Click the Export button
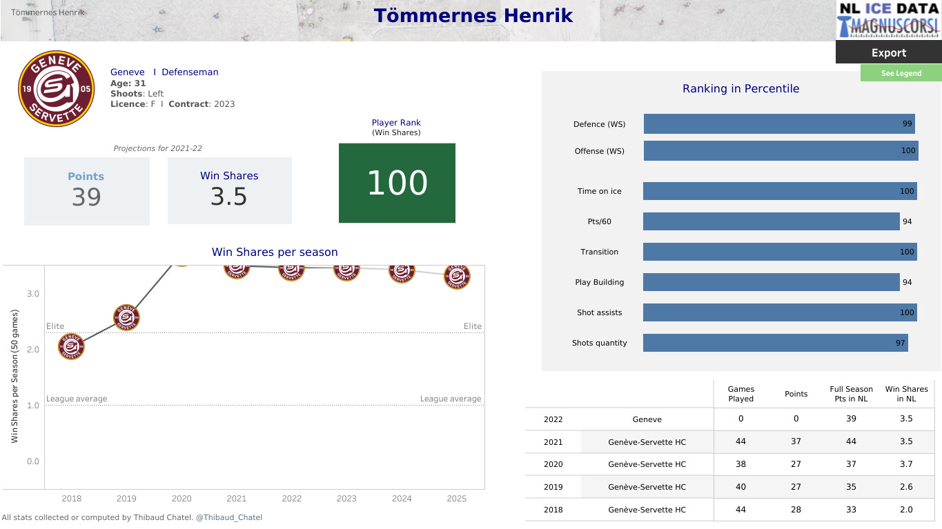 888,52
